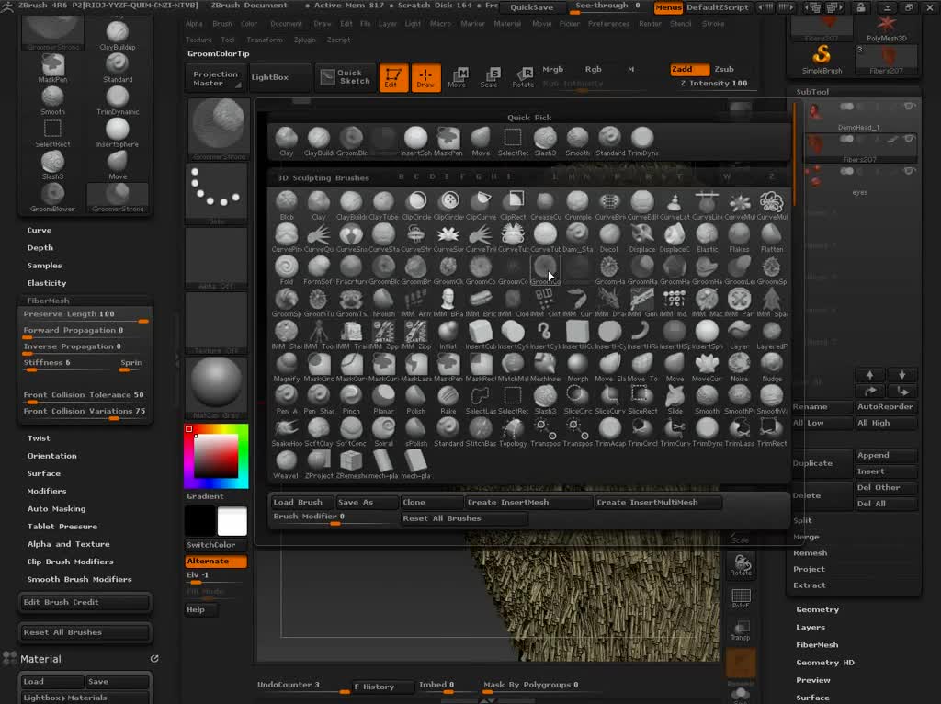The image size is (941, 704).
Task: Choose the Pinch brush
Action: coord(350,400)
